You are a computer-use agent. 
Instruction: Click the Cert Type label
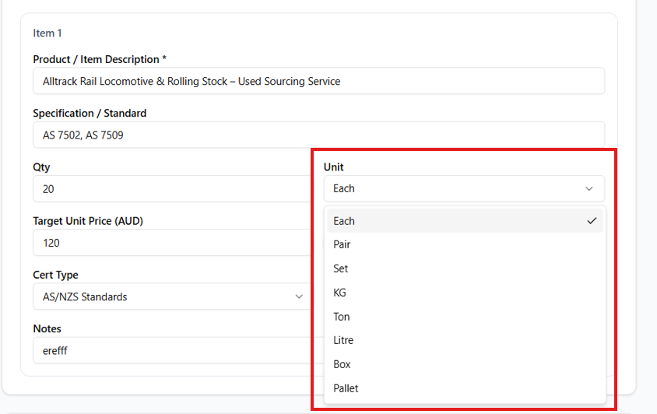pyautogui.click(x=56, y=275)
